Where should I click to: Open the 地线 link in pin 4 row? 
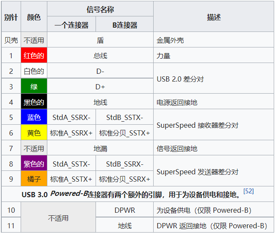[x=100, y=102]
